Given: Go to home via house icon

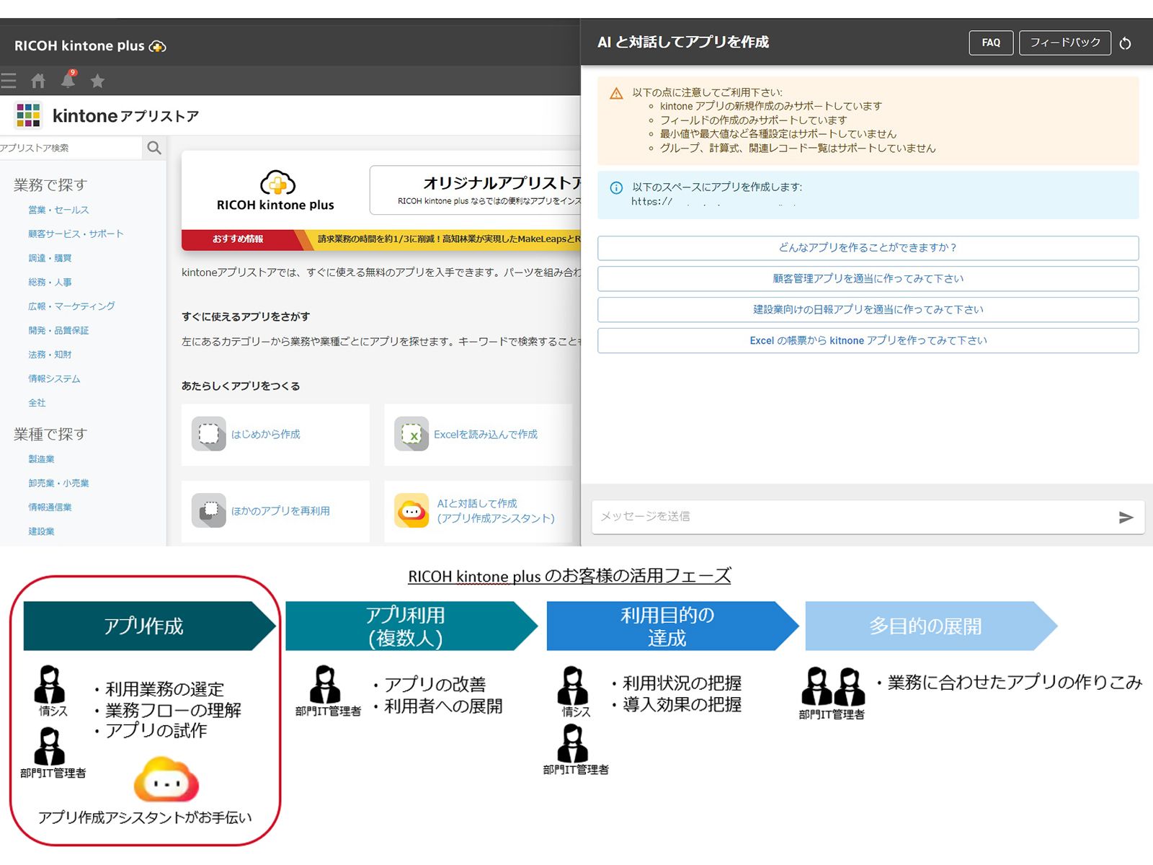Looking at the screenshot, I should click(38, 81).
